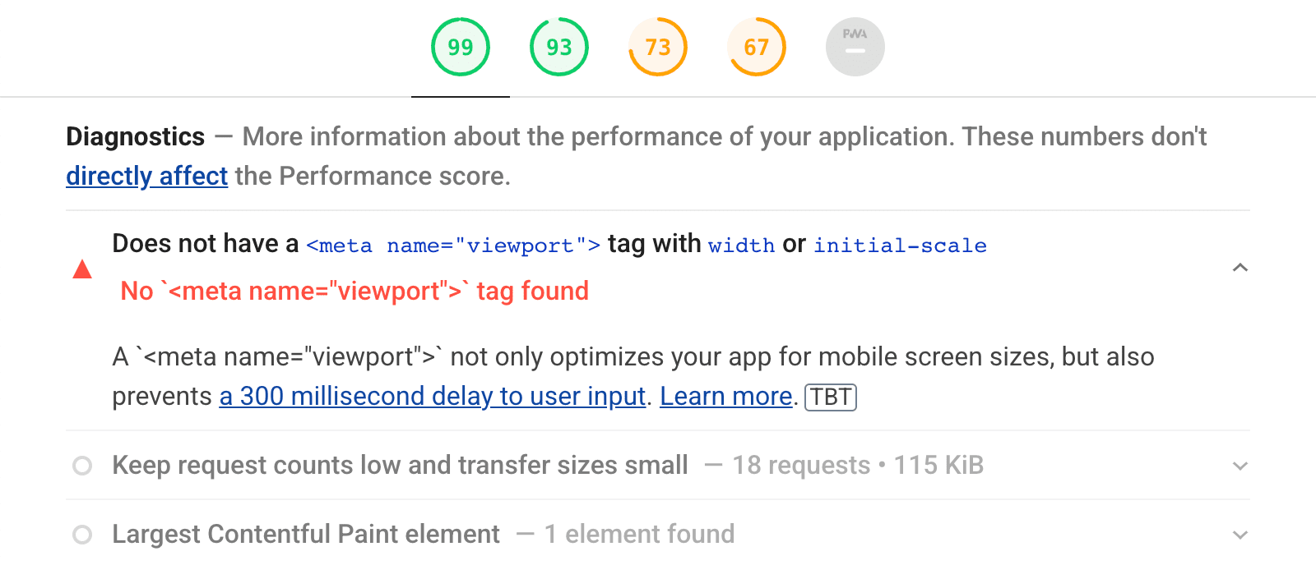Open the directly affect link
This screenshot has width=1316, height=565.
(146, 176)
